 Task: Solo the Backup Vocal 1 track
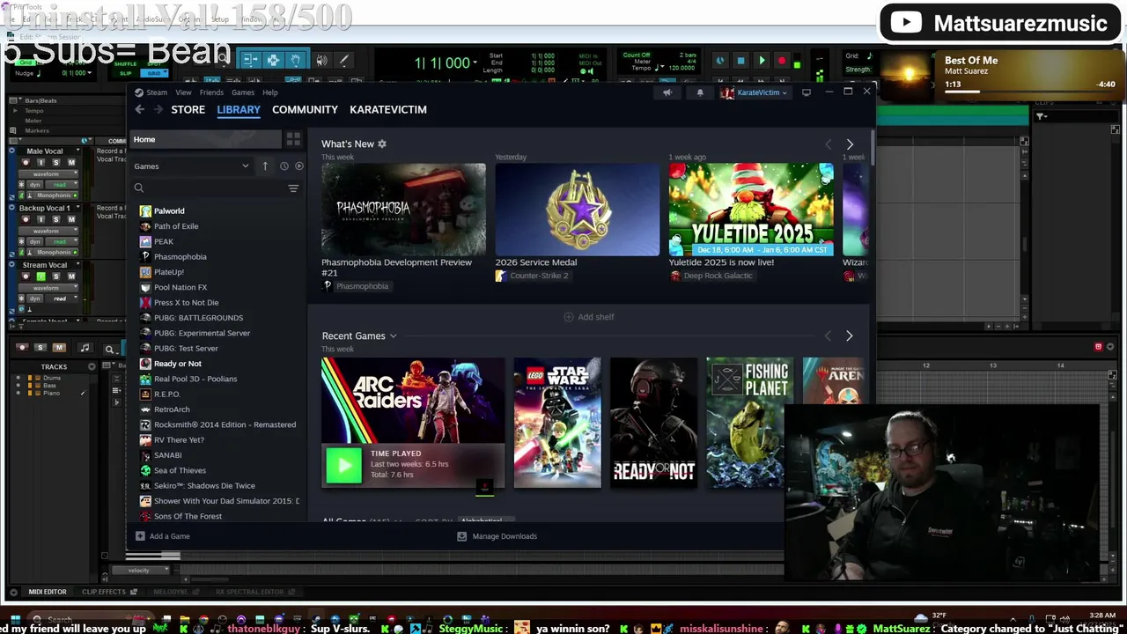tap(55, 219)
